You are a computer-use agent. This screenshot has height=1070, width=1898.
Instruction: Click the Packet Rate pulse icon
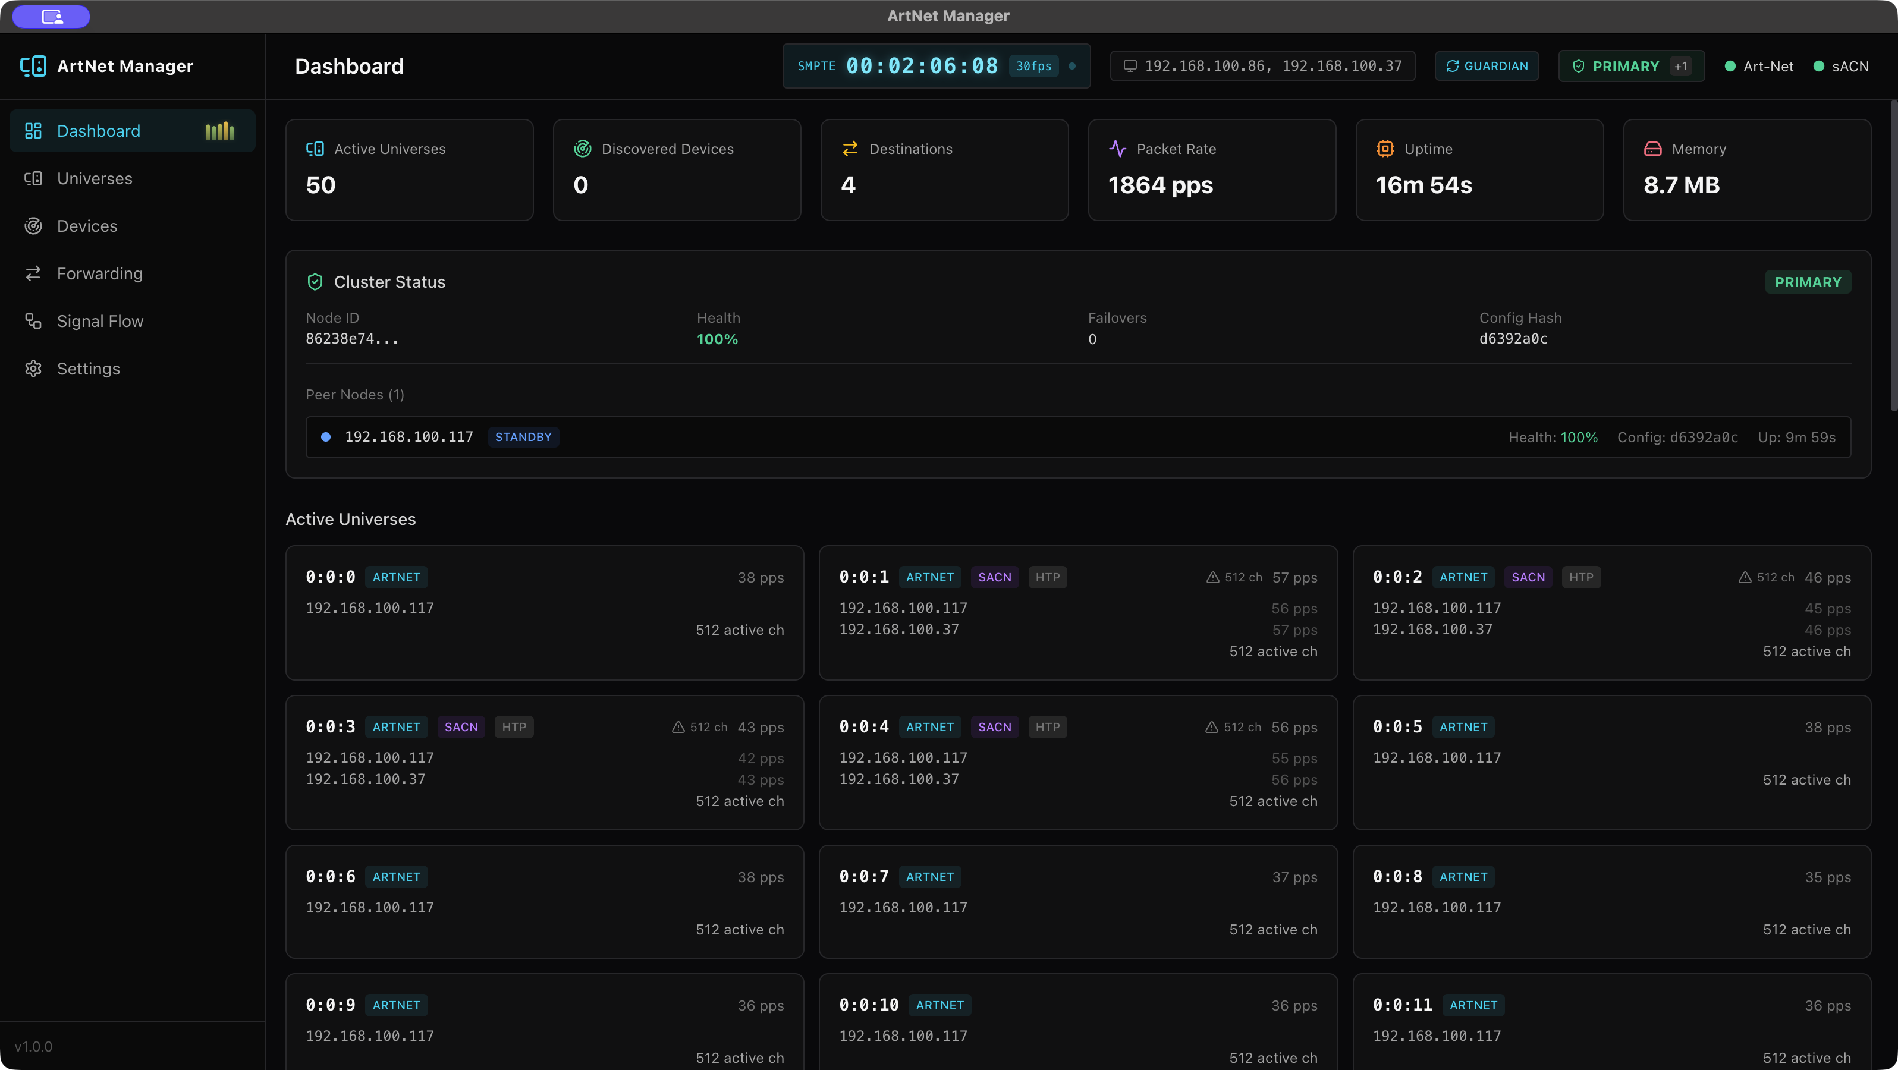click(1117, 149)
